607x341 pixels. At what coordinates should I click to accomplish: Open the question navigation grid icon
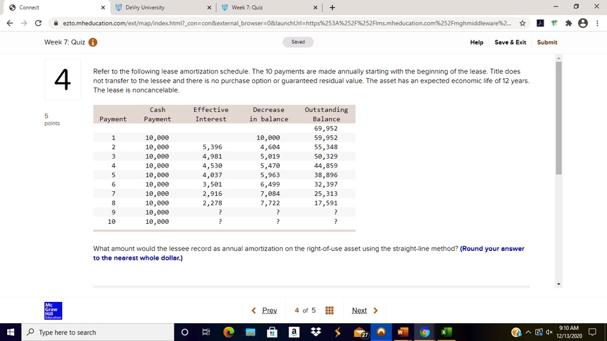coord(330,310)
